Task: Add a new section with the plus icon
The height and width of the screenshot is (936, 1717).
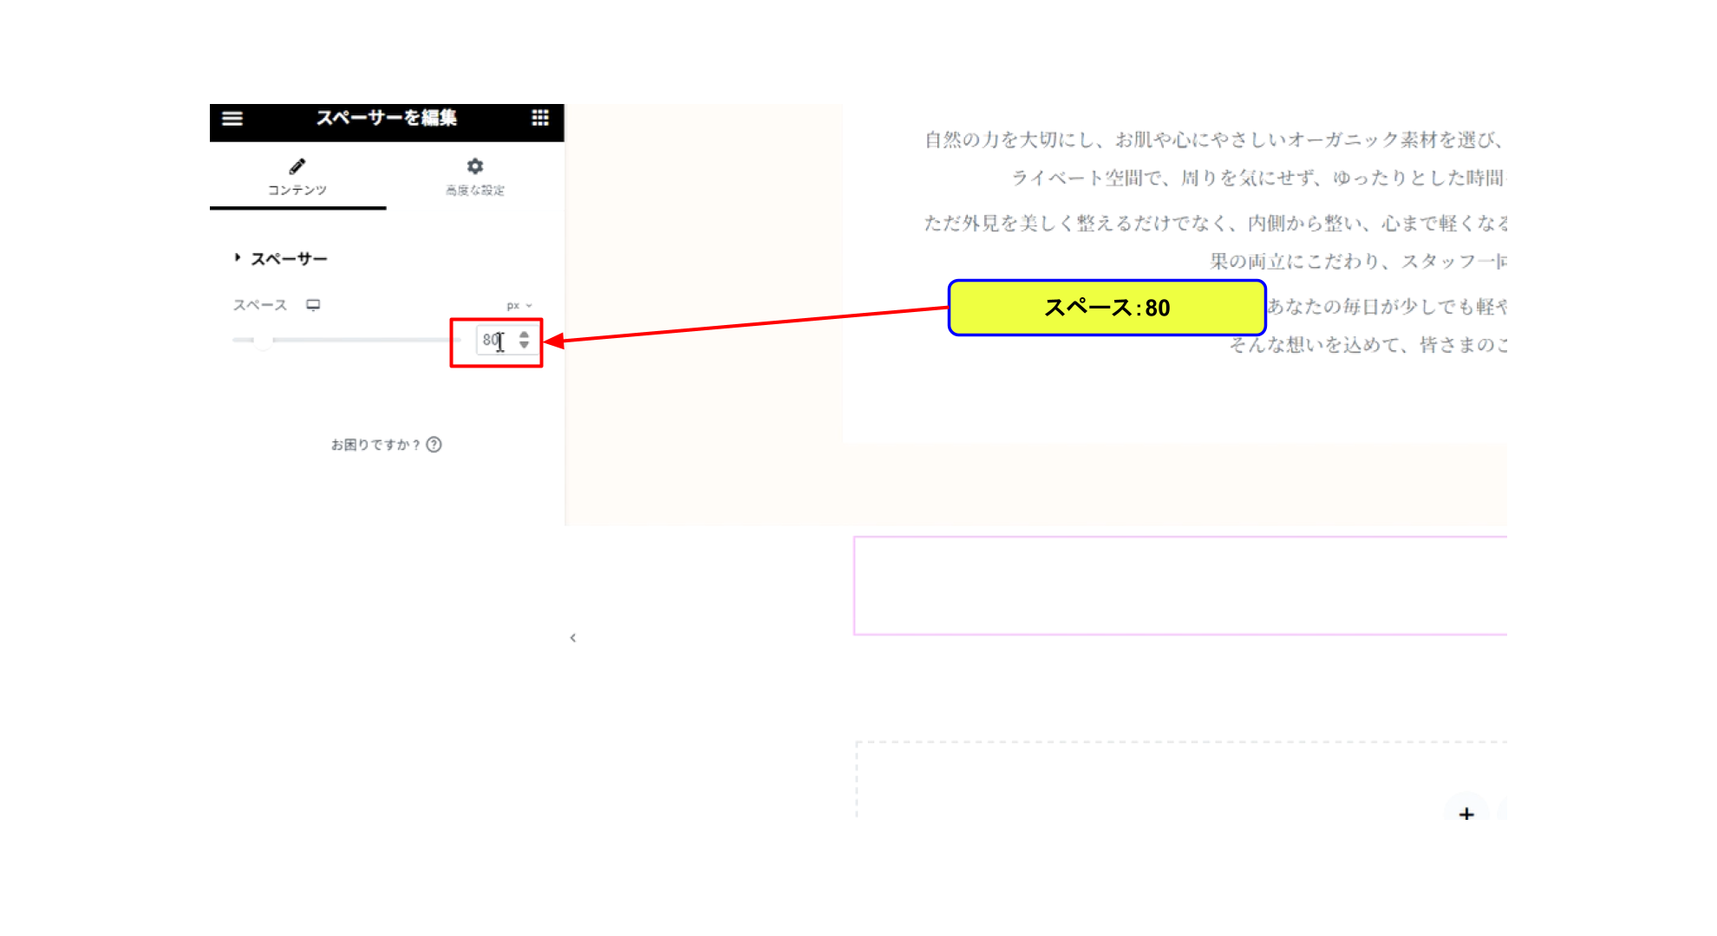Action: [1466, 814]
